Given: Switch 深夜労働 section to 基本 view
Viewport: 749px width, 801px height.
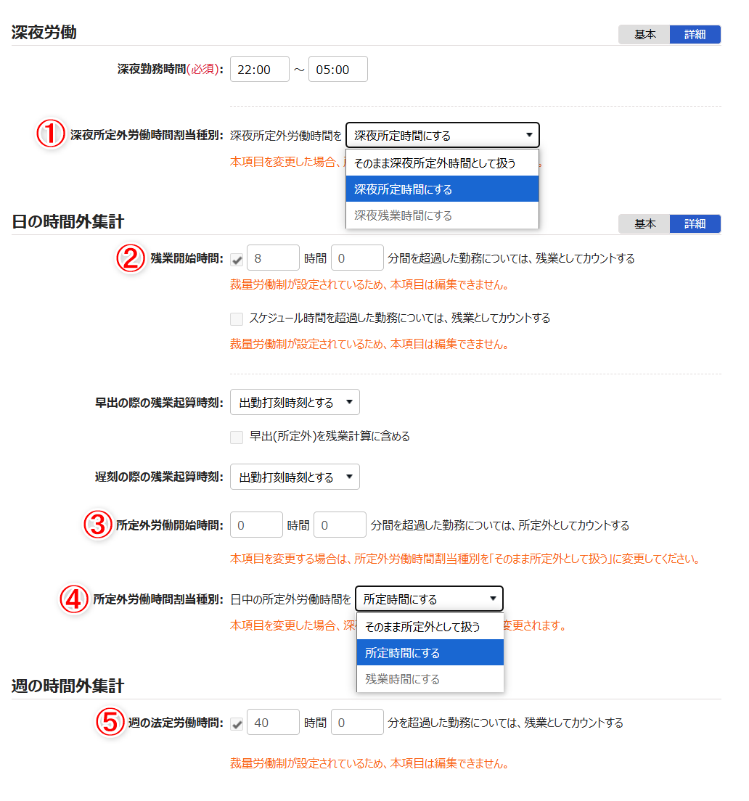Looking at the screenshot, I should (x=644, y=33).
